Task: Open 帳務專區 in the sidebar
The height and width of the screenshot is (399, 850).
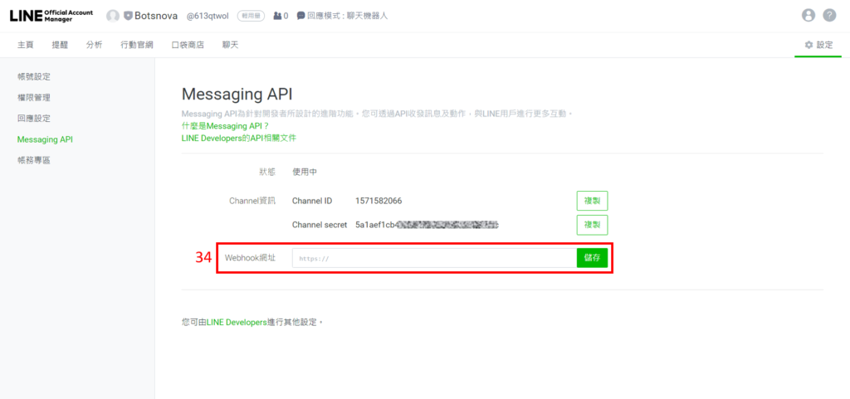Action: tap(34, 160)
